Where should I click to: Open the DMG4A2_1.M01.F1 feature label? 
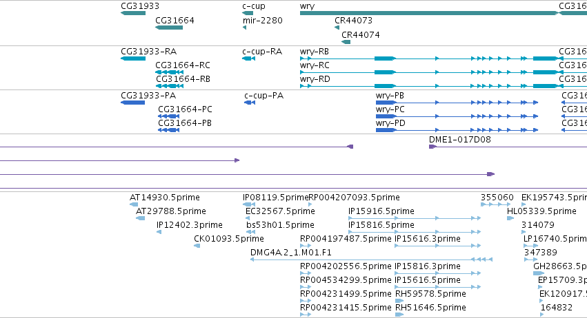tap(291, 253)
